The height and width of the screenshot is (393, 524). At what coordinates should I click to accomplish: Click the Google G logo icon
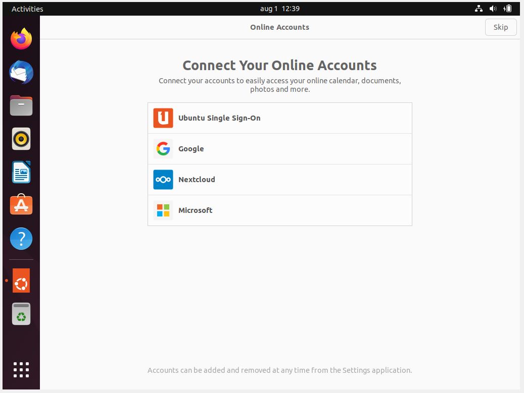click(163, 149)
